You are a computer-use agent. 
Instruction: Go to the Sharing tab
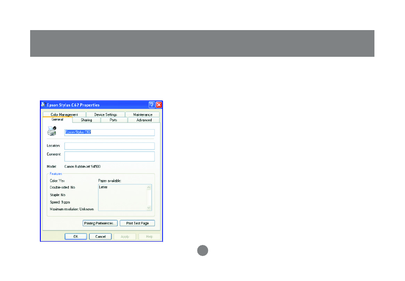[86, 120]
